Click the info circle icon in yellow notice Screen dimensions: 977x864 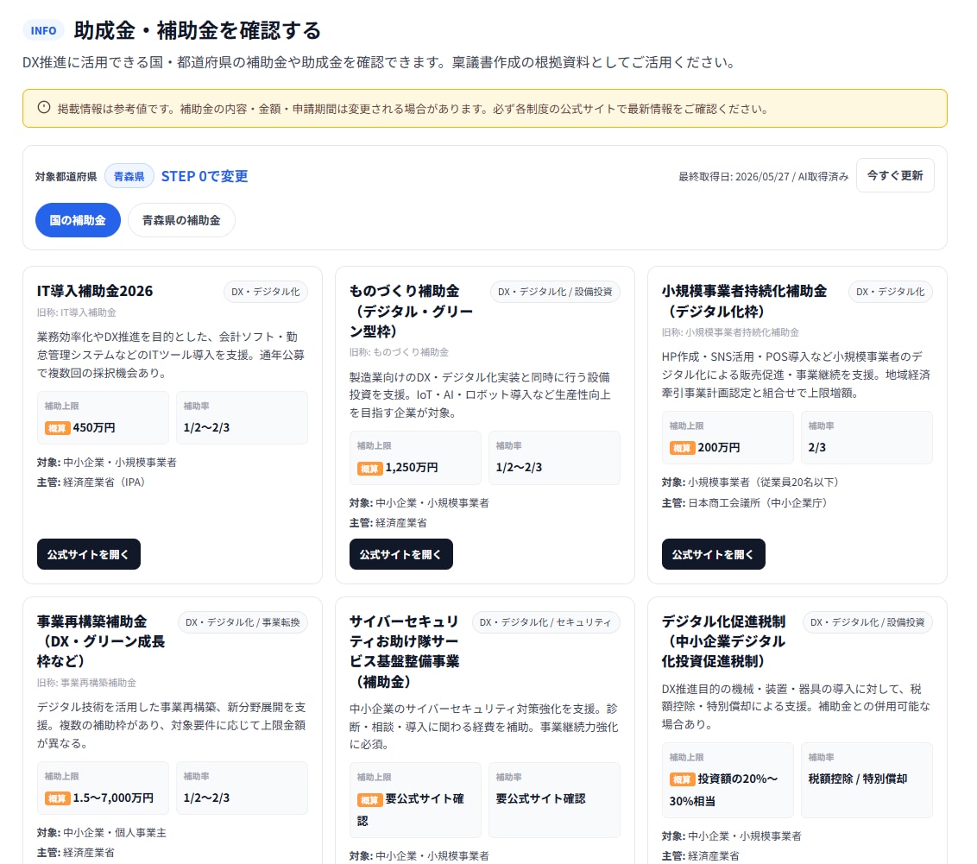(44, 107)
